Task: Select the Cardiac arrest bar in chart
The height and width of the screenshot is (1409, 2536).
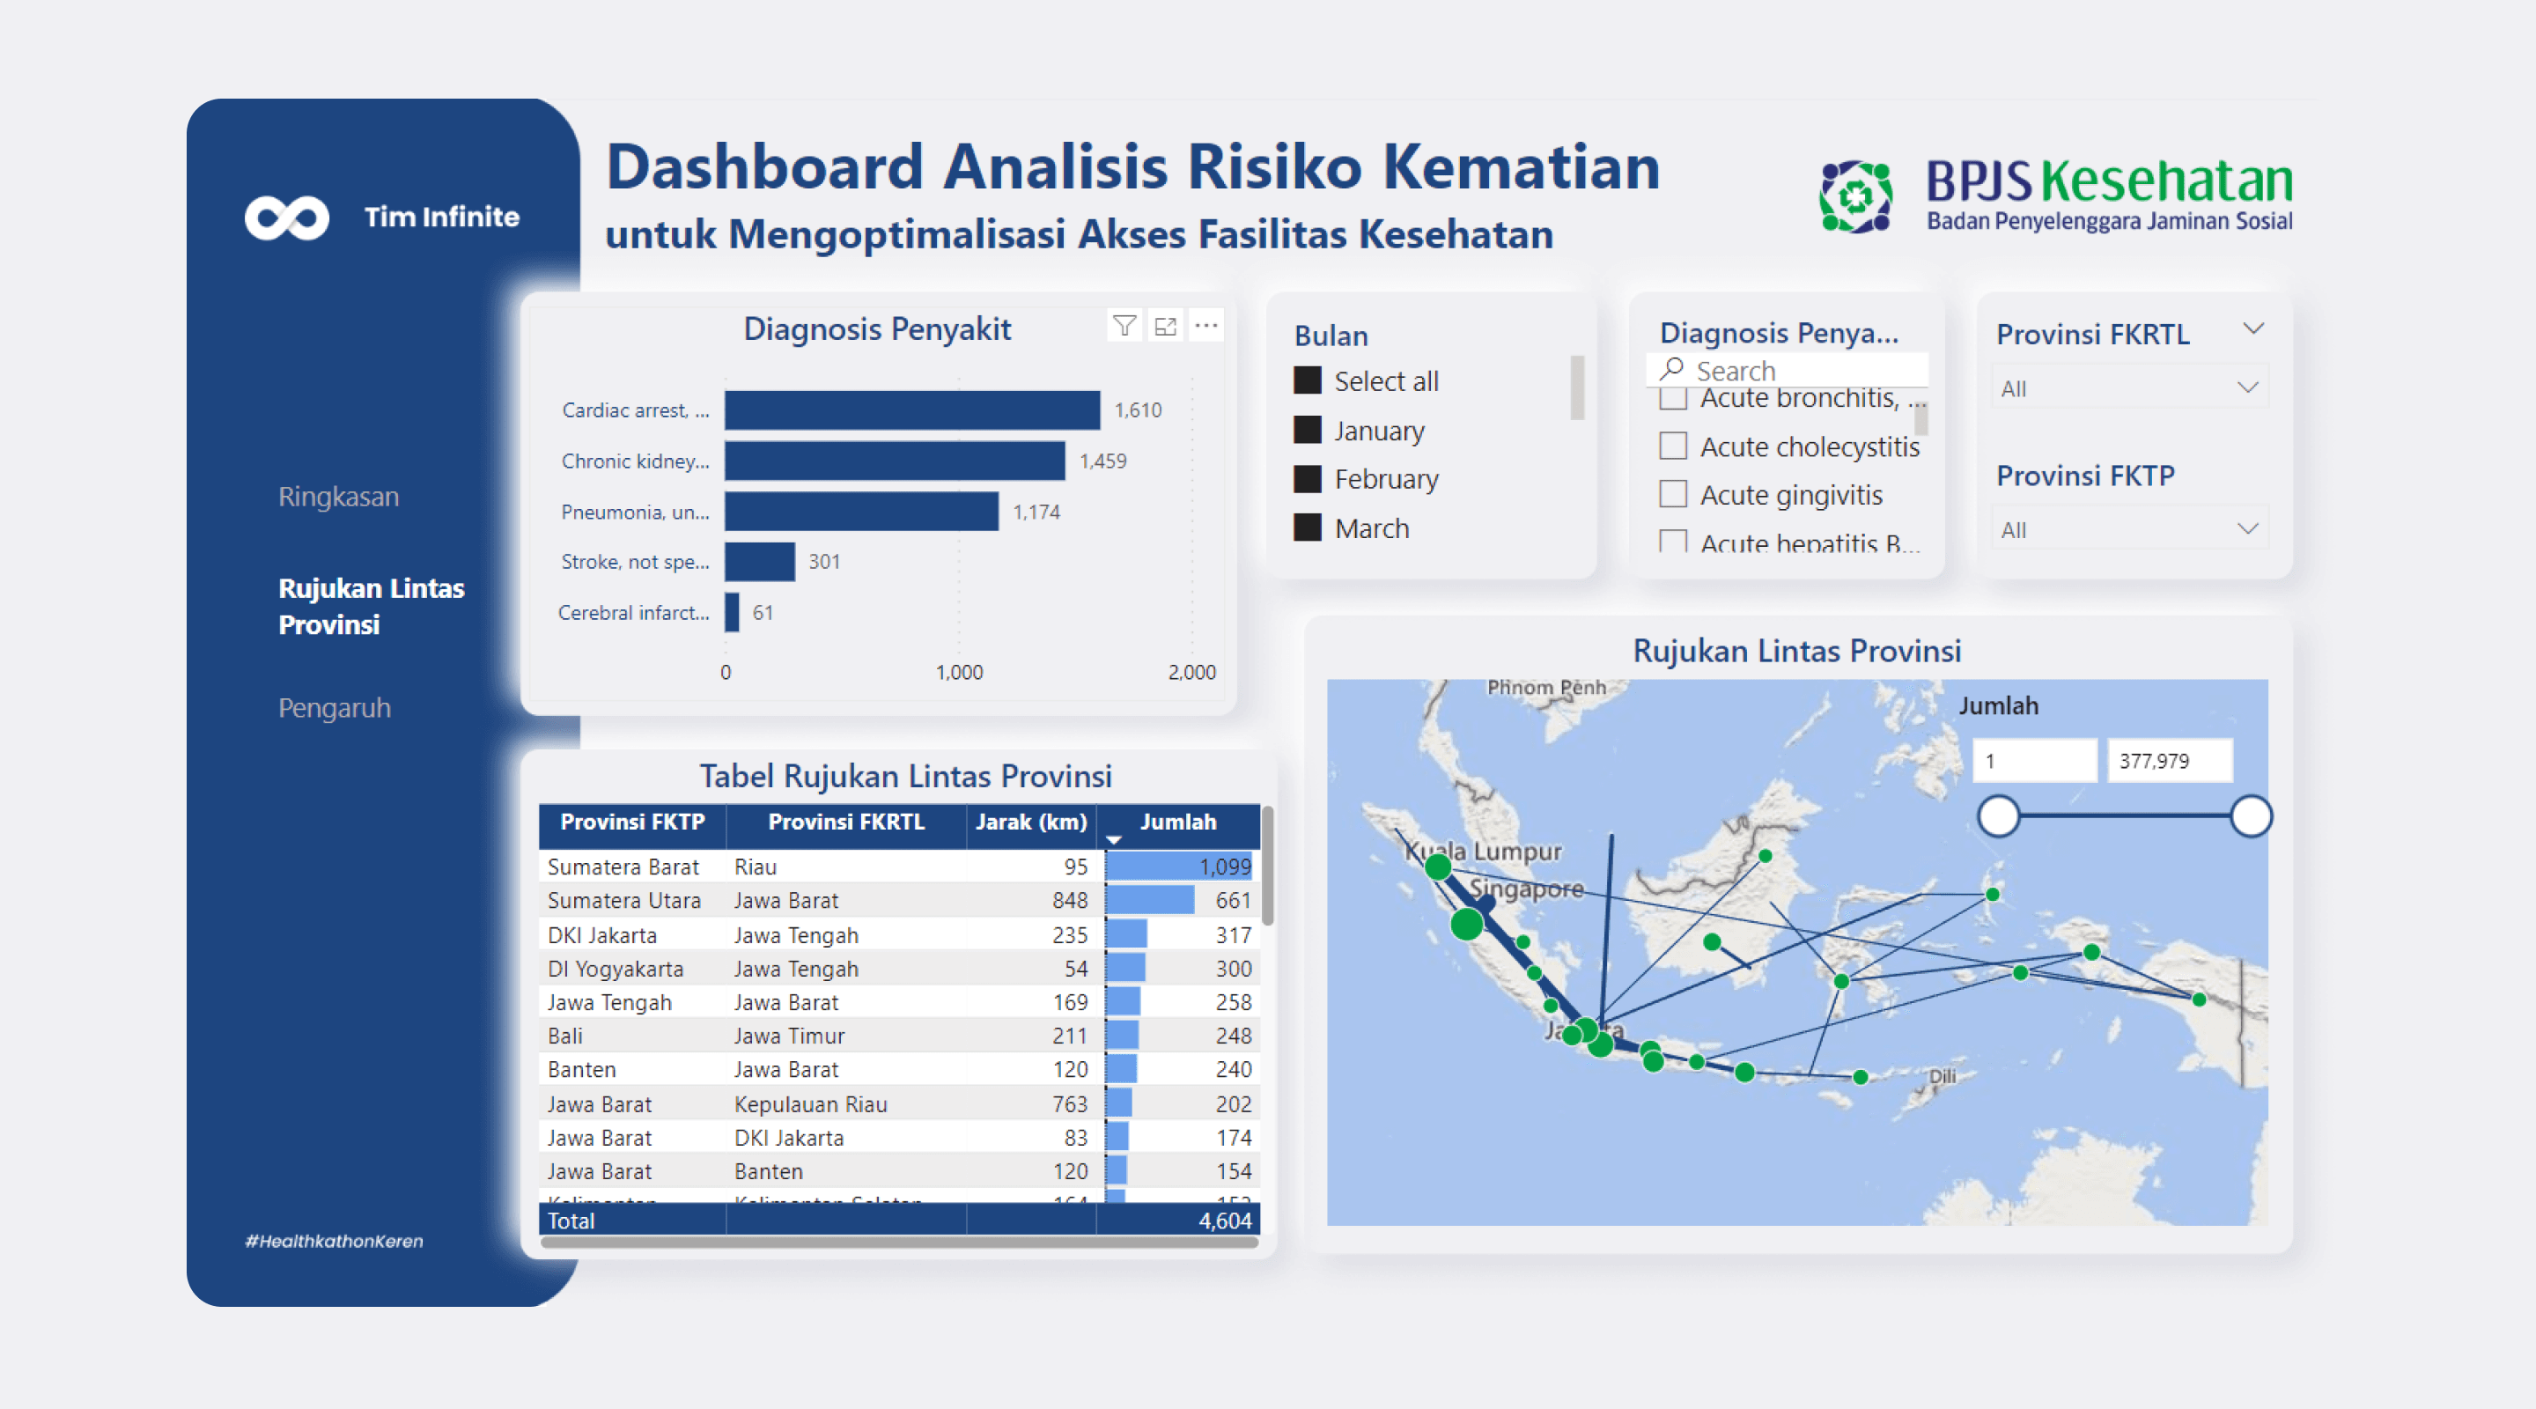Action: (911, 410)
